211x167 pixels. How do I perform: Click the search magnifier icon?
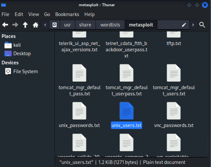[x=202, y=25]
